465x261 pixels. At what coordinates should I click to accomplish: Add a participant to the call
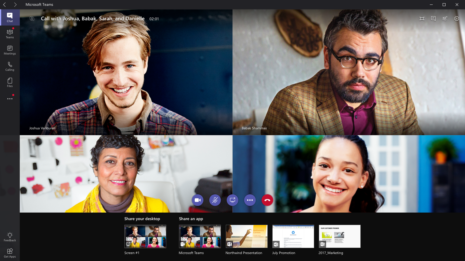point(445,18)
